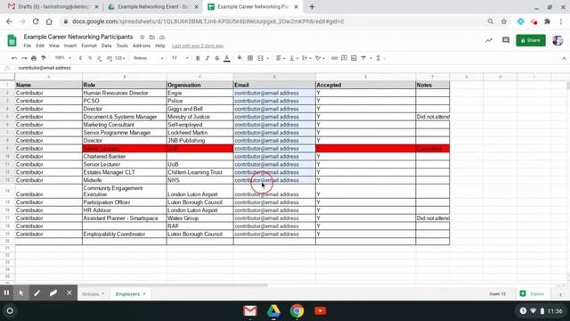Open horizontal align dropdown
The height and width of the screenshot is (321, 570).
[x=281, y=58]
